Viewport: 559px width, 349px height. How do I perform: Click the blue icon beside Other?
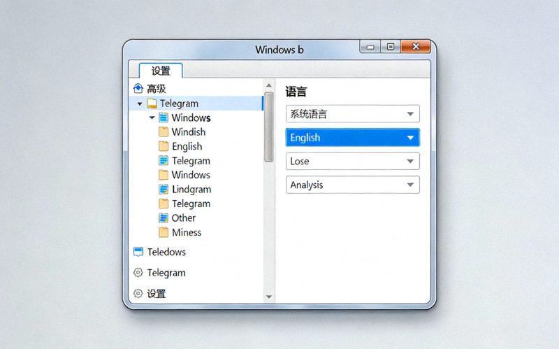click(x=164, y=218)
